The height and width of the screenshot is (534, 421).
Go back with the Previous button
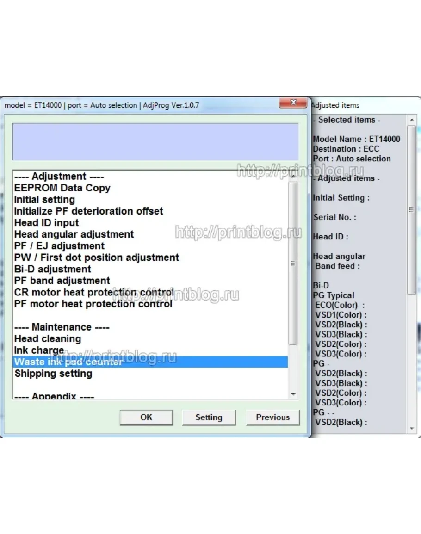tap(272, 417)
